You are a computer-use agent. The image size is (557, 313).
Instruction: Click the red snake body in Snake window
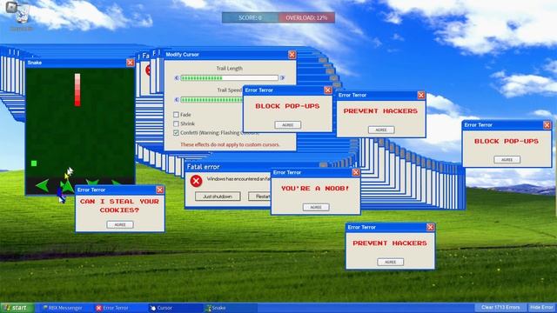click(x=77, y=90)
